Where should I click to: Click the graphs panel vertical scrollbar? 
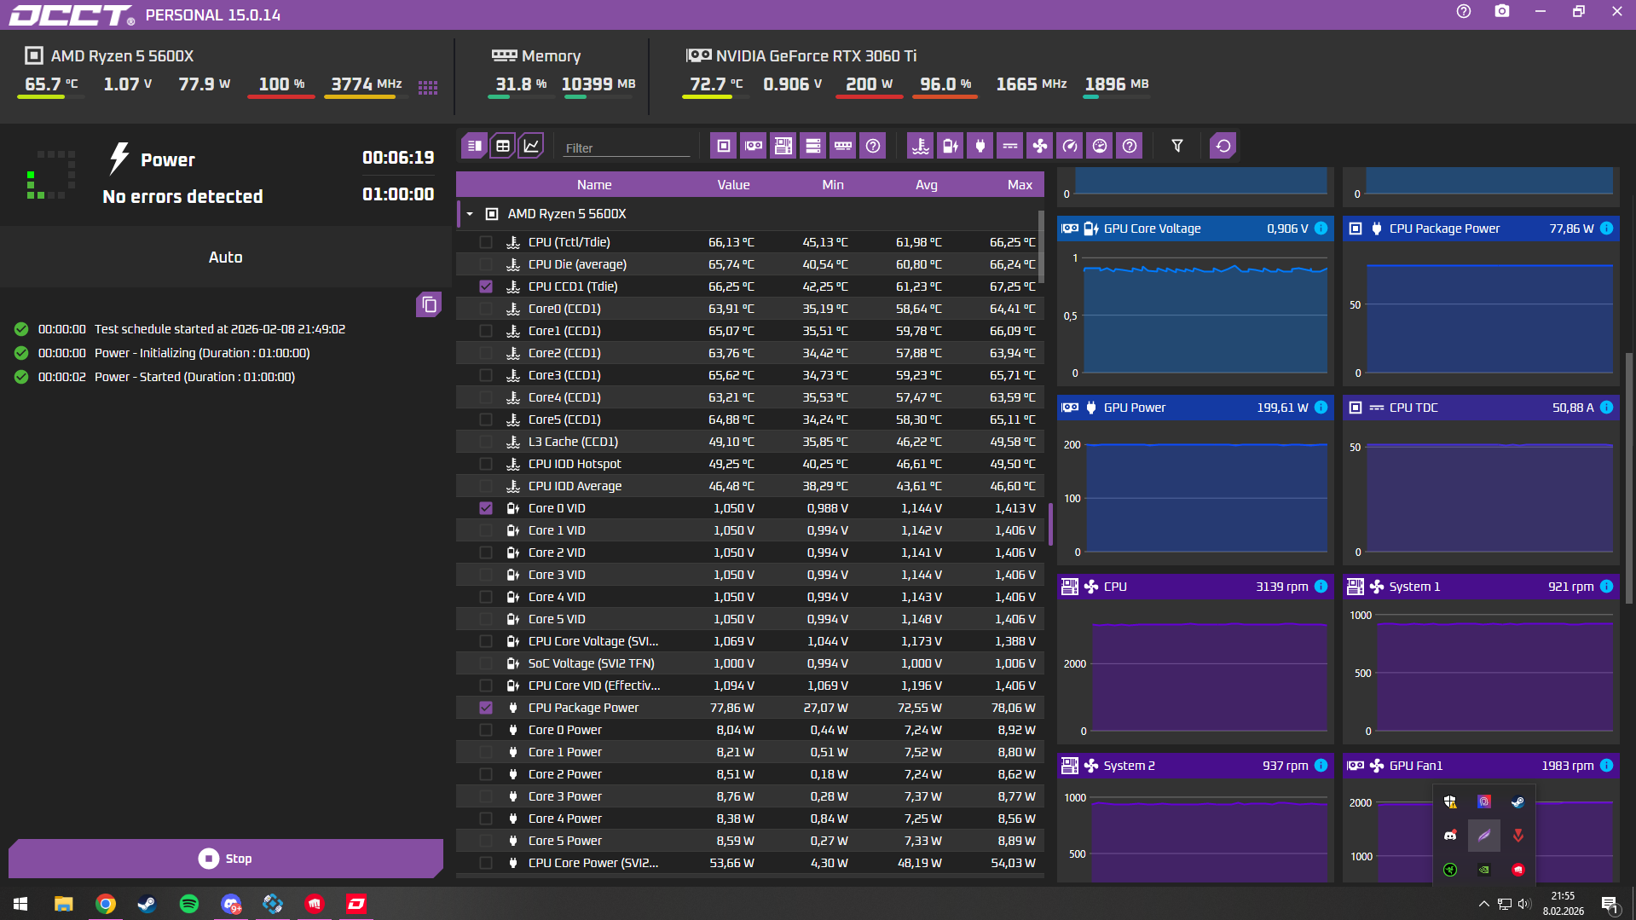pos(1629,477)
